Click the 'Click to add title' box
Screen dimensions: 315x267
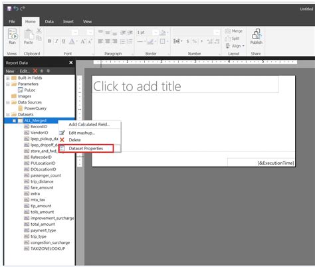pos(185,84)
